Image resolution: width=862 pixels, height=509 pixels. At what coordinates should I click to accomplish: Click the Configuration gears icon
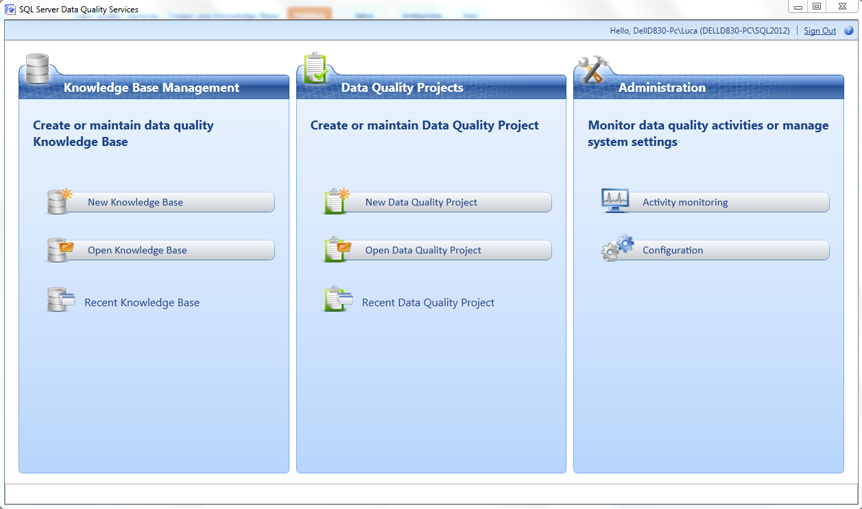click(x=616, y=249)
